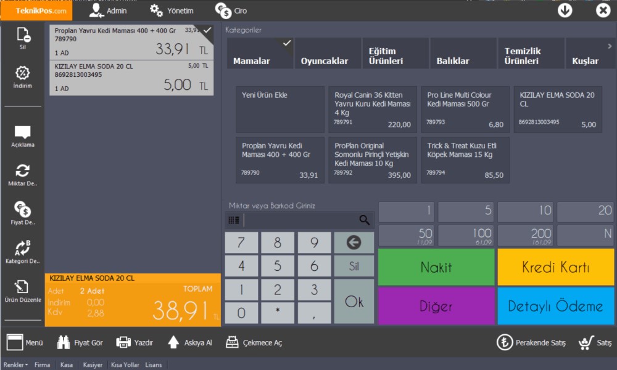Open Yönetim management settings

(x=172, y=10)
